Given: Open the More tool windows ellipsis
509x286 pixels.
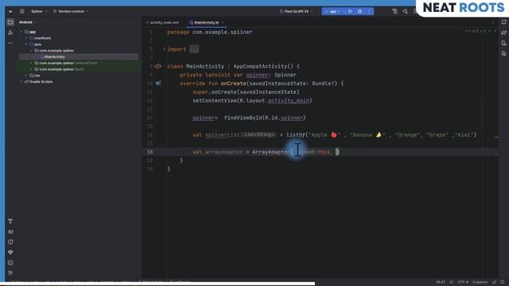Looking at the screenshot, I should (x=10, y=43).
